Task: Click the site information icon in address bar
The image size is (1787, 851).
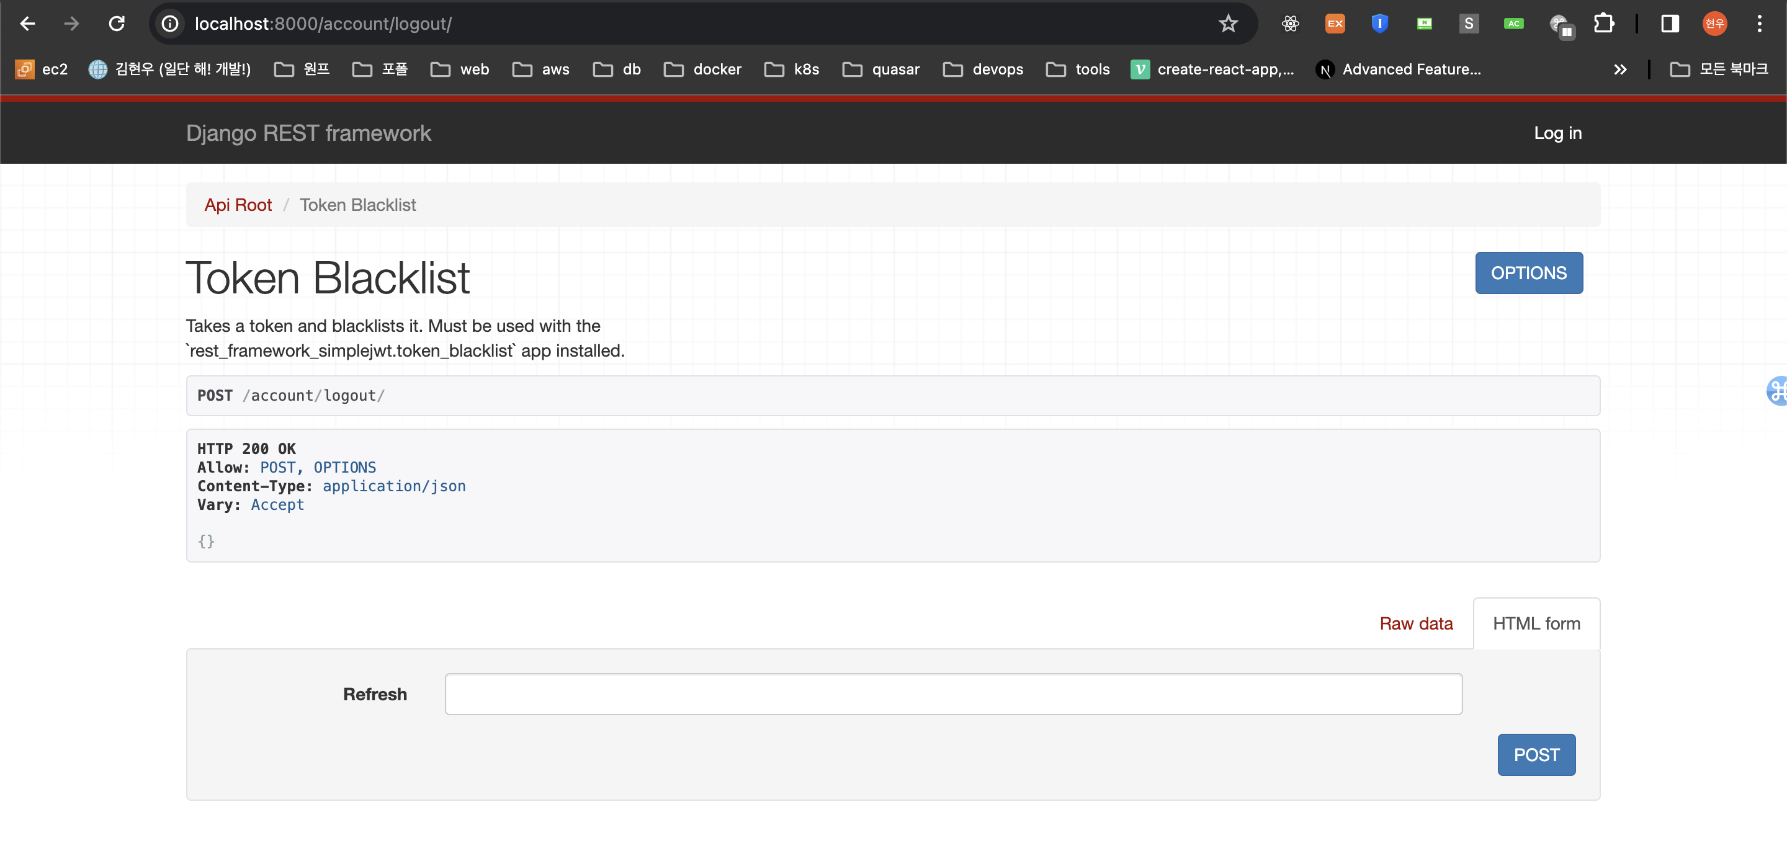Action: pos(170,24)
